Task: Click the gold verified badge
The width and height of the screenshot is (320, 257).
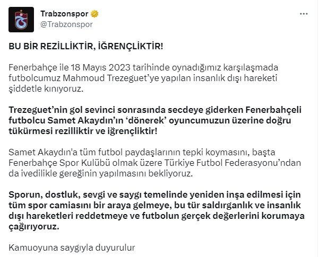Action: point(94,14)
